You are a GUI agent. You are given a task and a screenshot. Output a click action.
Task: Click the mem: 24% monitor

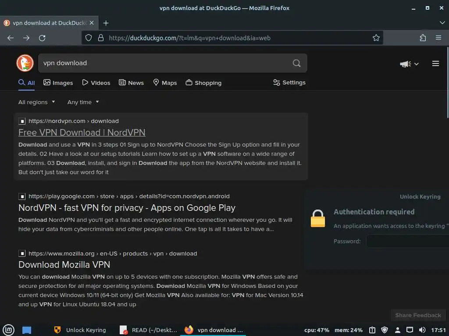pos(349,330)
